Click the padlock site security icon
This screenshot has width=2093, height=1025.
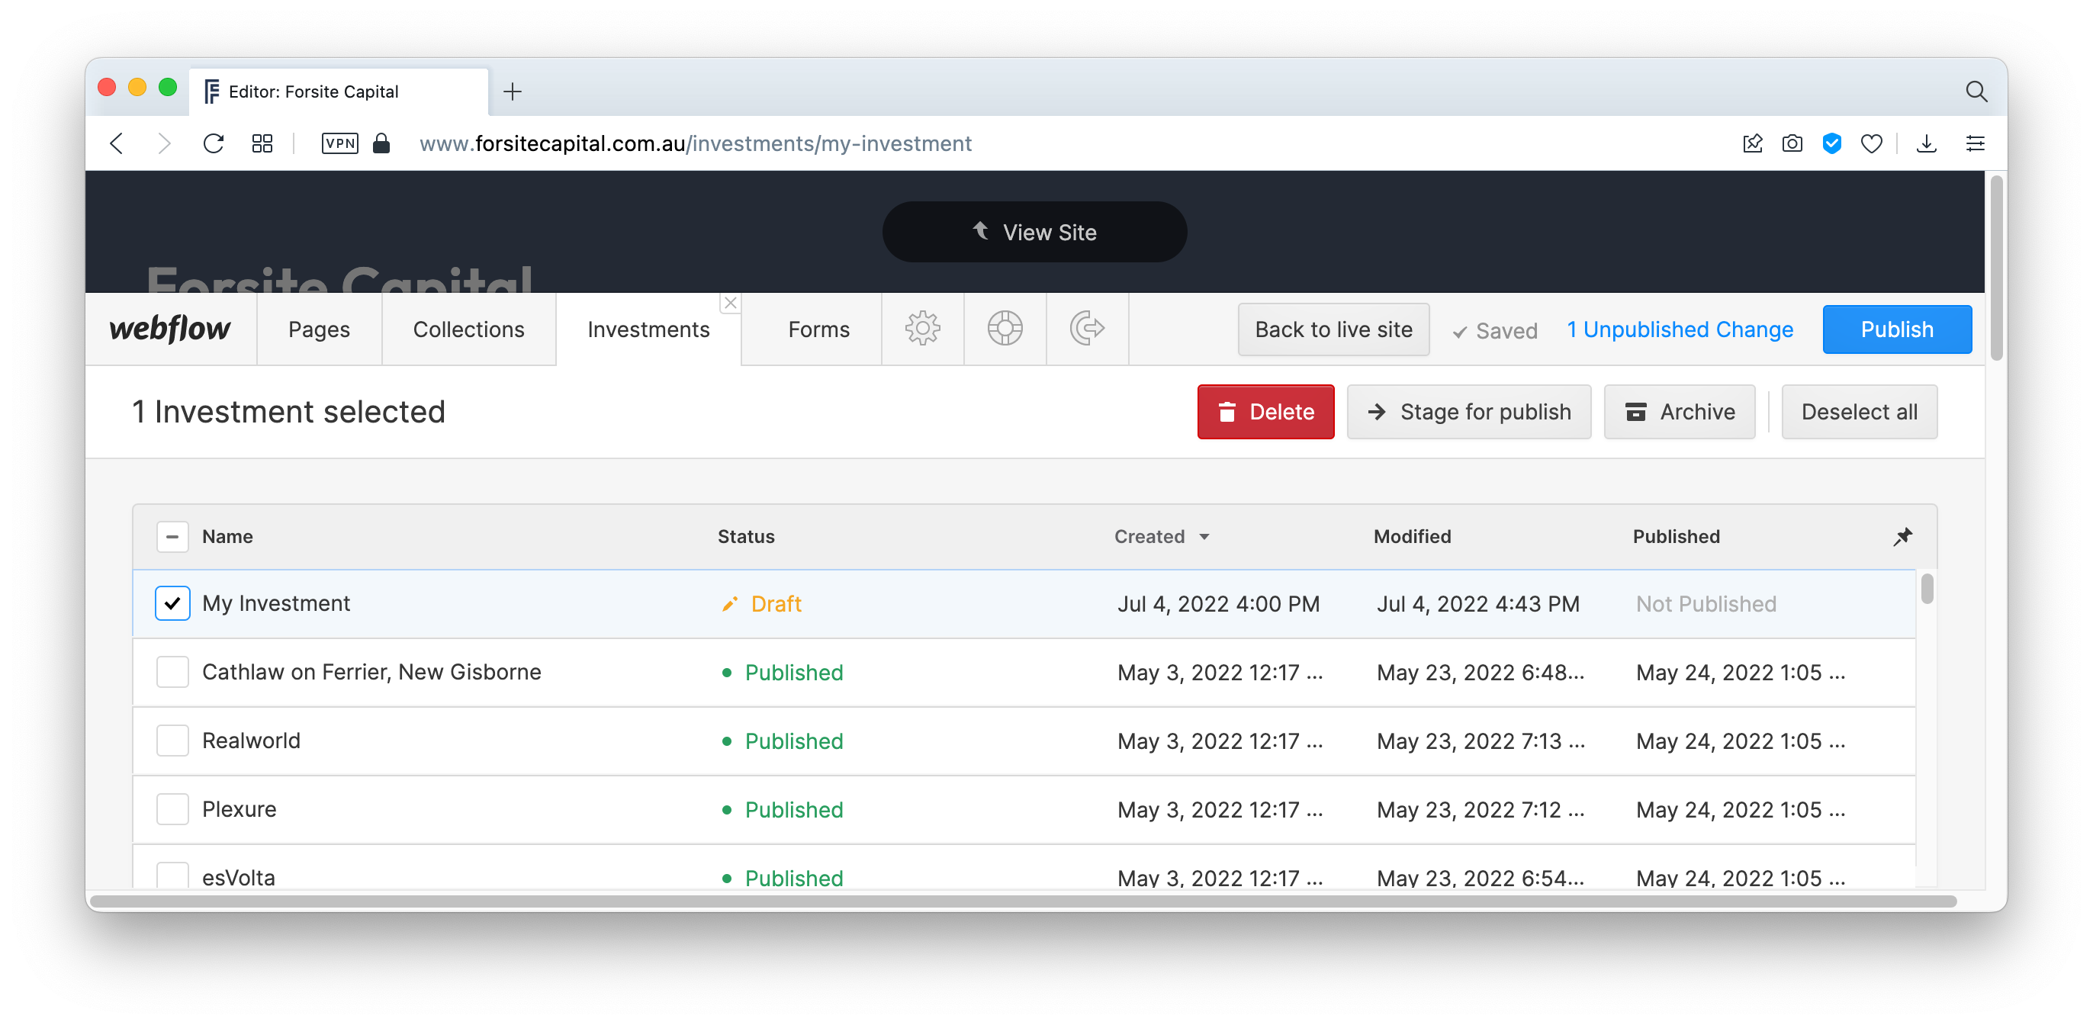click(x=381, y=144)
